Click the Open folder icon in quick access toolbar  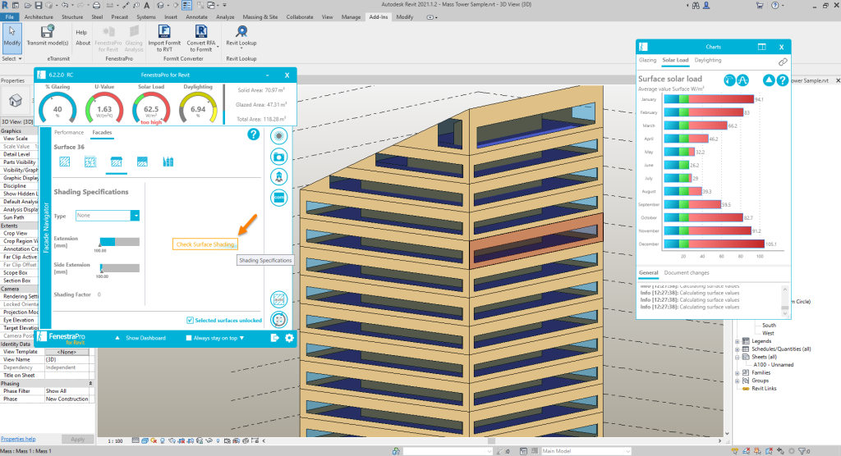[26, 6]
